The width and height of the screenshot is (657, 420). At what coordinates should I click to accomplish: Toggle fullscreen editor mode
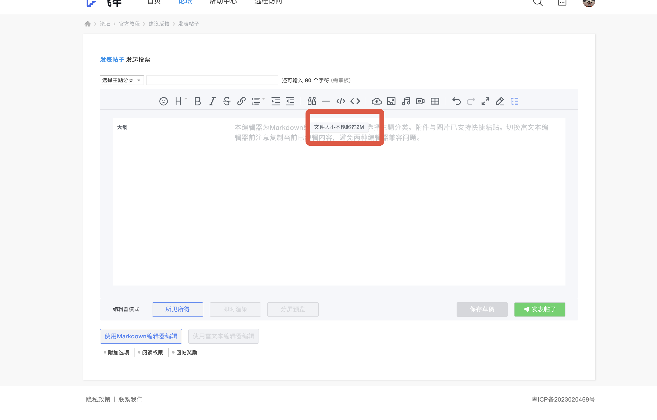coord(485,101)
